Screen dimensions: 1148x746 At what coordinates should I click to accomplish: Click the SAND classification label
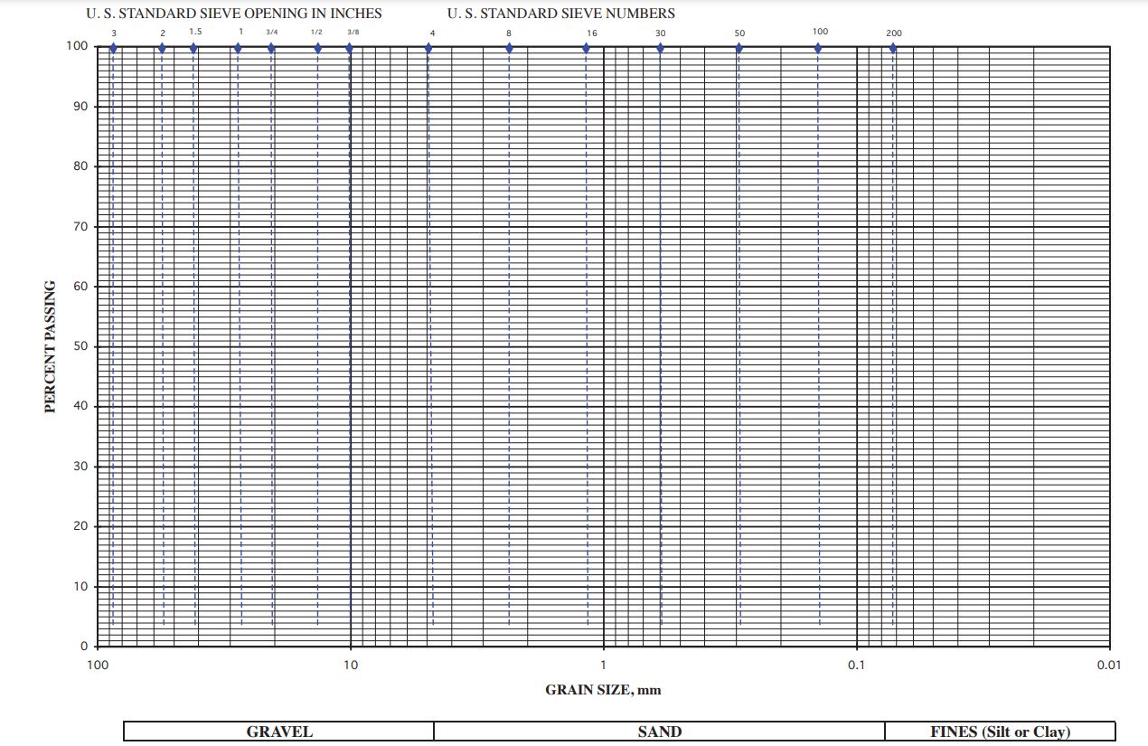[x=660, y=732]
